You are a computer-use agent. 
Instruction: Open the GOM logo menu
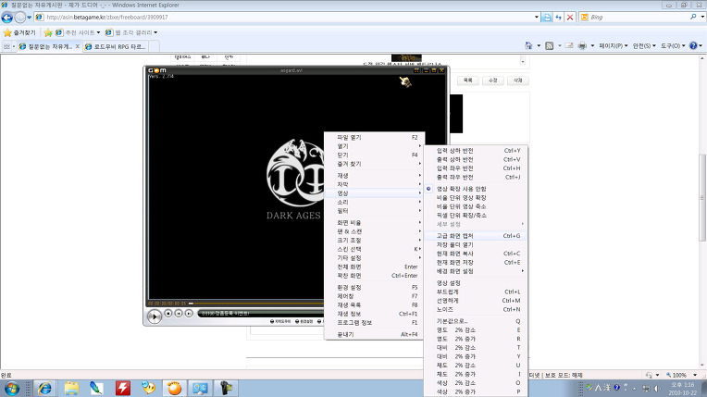157,70
